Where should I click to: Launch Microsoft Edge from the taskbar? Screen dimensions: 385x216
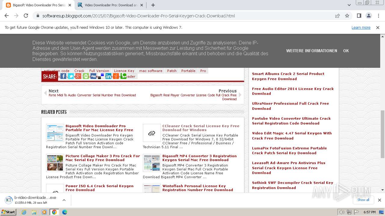(64, 212)
